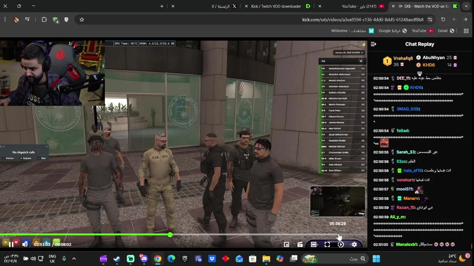This screenshot has width=474, height=266.
Task: Open the extensions puzzle icon
Action: point(44,20)
